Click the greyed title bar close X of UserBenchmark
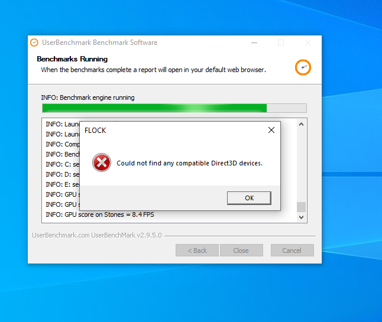The image size is (382, 322). tap(308, 43)
